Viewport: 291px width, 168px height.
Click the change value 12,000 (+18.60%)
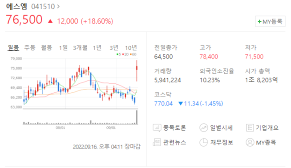pyautogui.click(x=85, y=21)
